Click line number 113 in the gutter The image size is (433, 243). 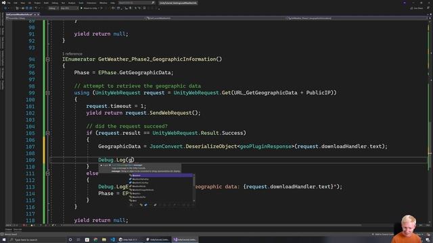30,187
